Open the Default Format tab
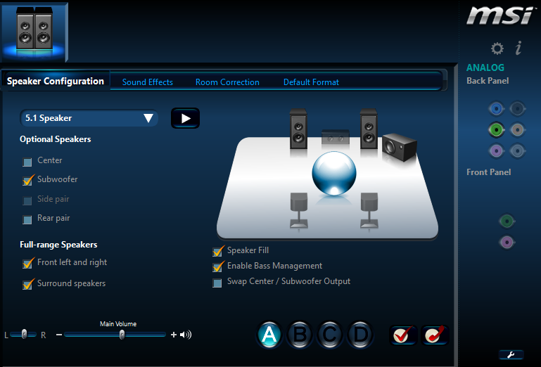 311,82
